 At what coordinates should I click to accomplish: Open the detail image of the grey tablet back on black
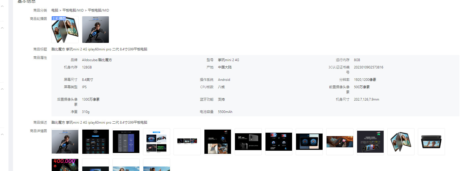[x=248, y=142]
